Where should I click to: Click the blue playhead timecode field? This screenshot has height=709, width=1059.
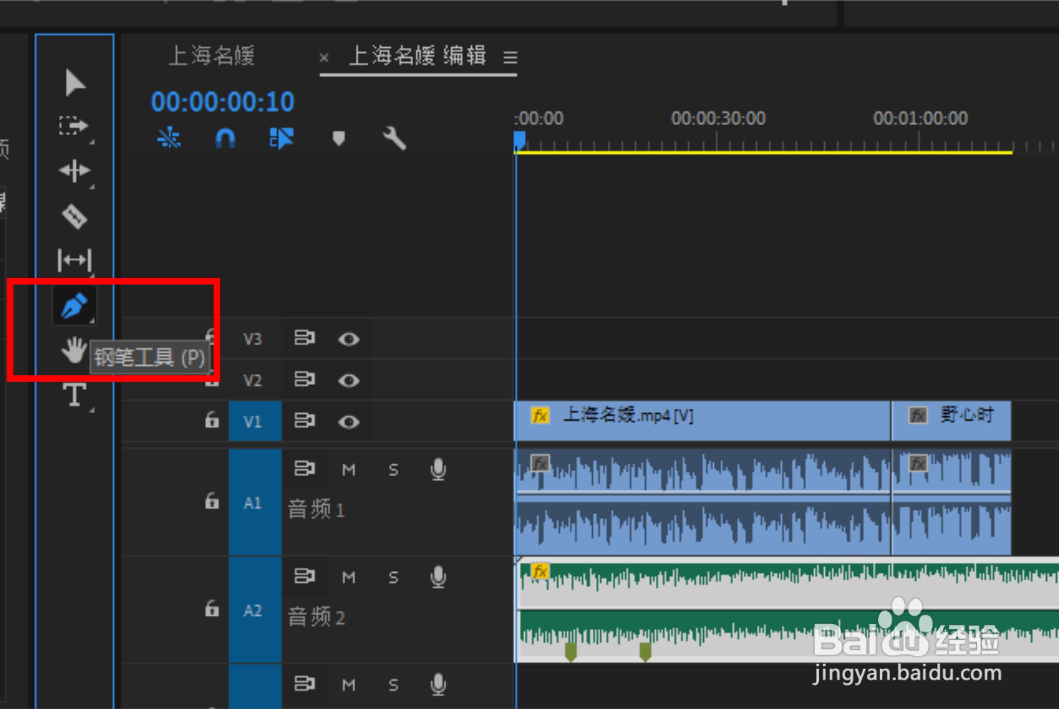(222, 102)
